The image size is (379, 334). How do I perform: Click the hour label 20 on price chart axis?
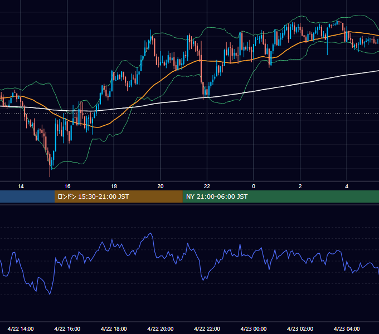[161, 186]
